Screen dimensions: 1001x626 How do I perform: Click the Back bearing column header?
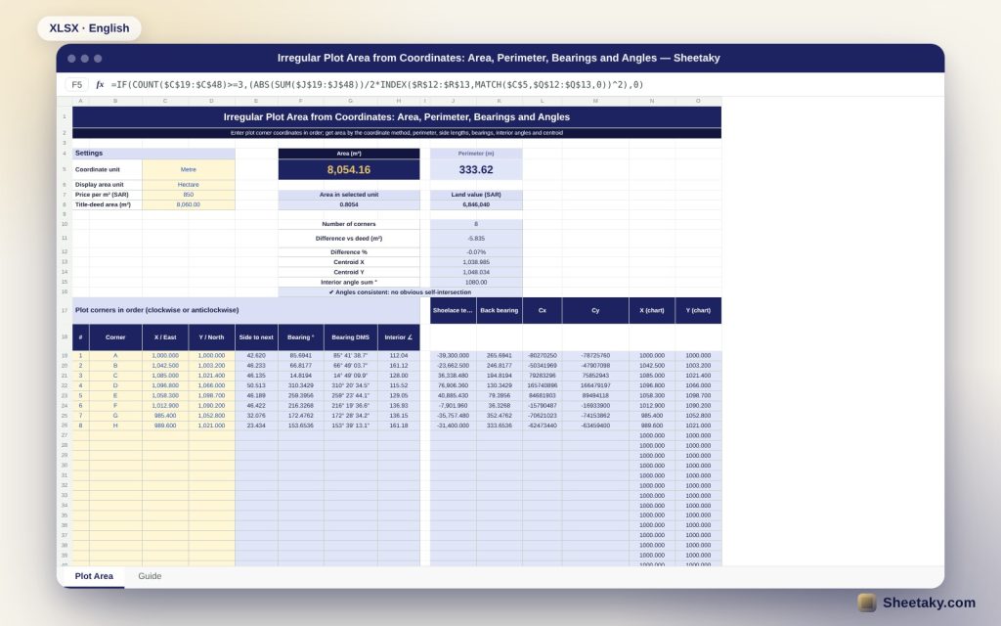(x=500, y=310)
